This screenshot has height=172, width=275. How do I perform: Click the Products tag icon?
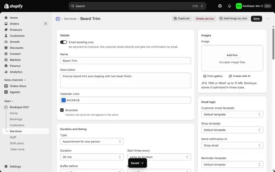6,30
